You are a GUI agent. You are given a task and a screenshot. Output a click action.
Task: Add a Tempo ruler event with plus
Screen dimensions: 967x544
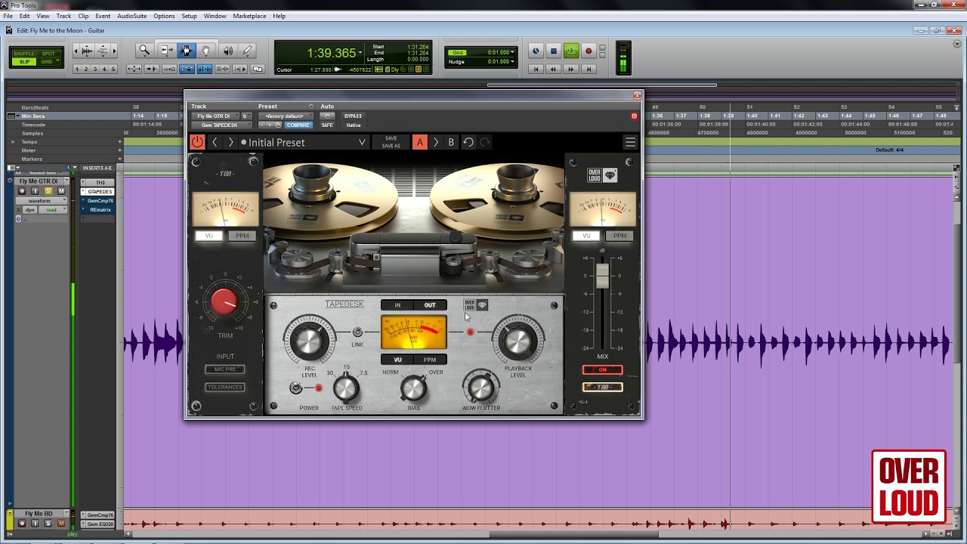(x=119, y=142)
